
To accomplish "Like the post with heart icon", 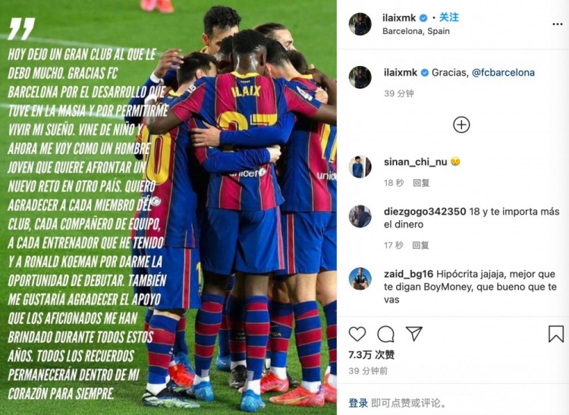I will tap(357, 334).
